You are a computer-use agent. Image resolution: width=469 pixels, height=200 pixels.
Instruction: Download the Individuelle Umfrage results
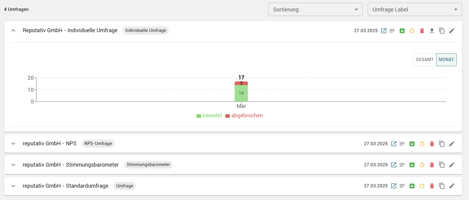point(432,31)
